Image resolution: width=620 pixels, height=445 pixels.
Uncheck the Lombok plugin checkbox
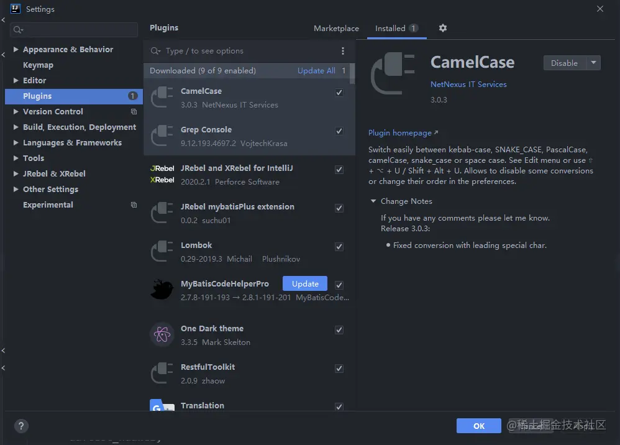(339, 247)
